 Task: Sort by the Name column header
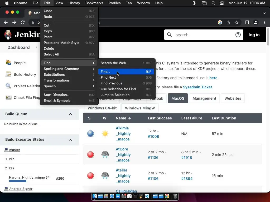pyautogui.click(x=123, y=118)
